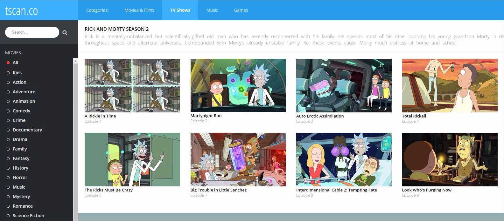Open Big Trouble in Little Sanchez thumbnail

click(x=238, y=159)
